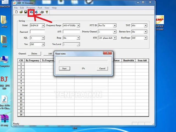Open the Program menu
176x132 pixels.
31,8
